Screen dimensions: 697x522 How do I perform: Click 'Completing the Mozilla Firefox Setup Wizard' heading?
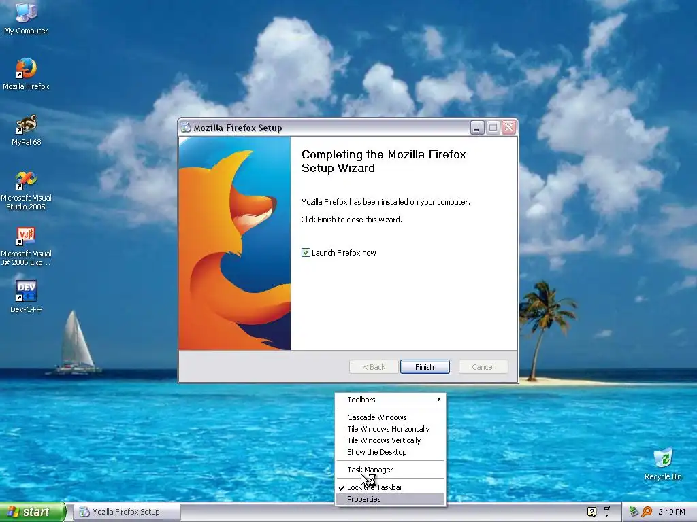(383, 161)
